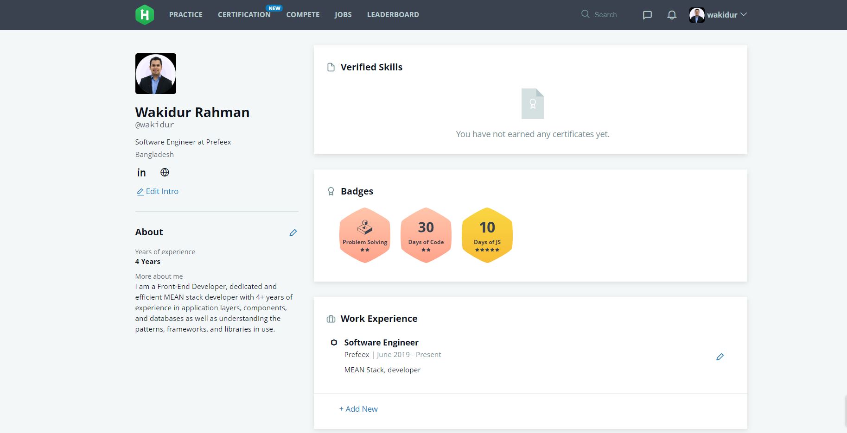Click 'June 2019 - Present' date text
This screenshot has width=847, height=433.
tap(409, 355)
